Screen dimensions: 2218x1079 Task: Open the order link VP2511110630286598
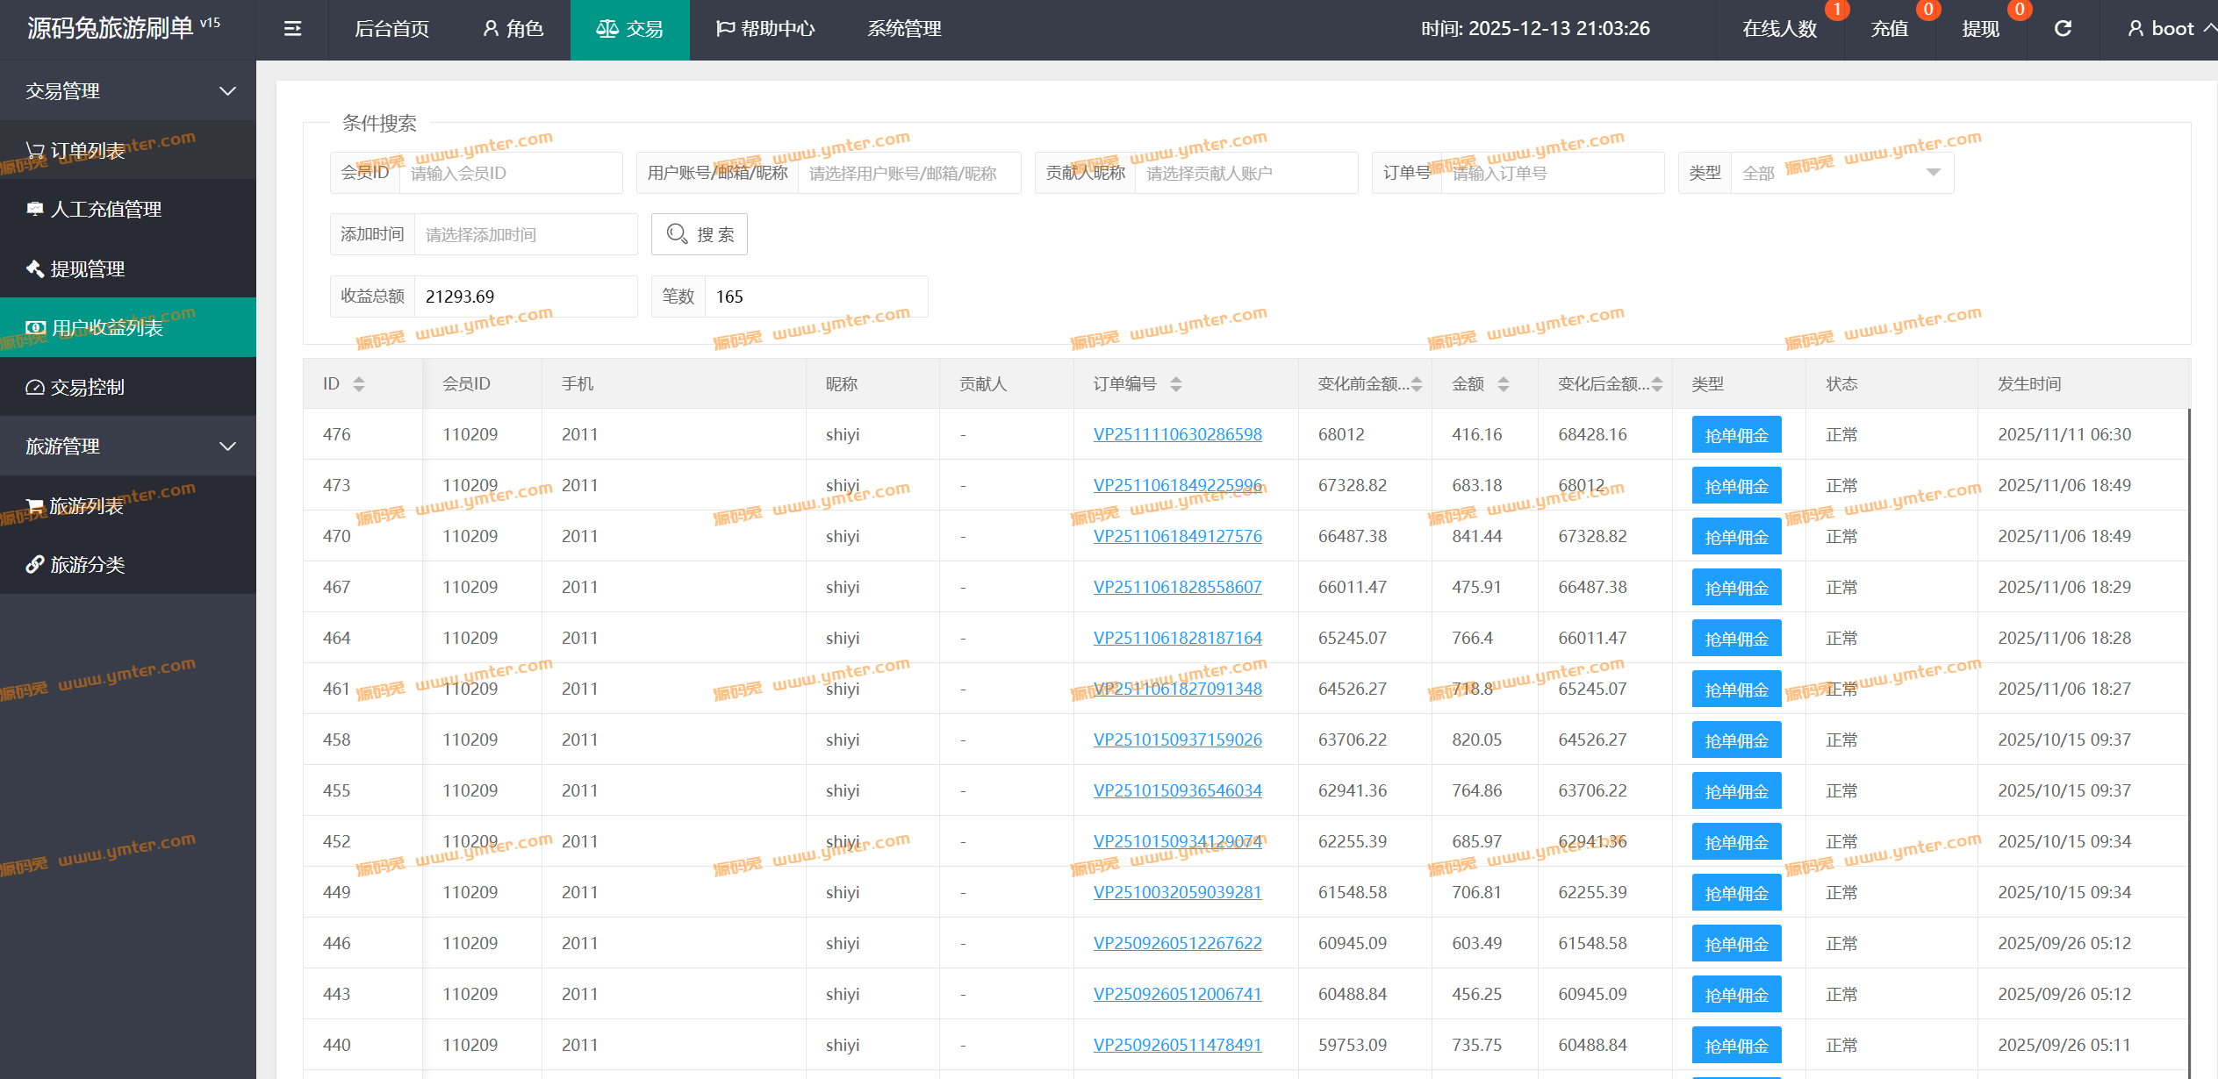[1177, 434]
